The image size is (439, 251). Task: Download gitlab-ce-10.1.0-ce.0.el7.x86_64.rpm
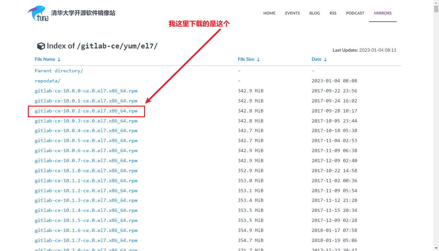(x=86, y=171)
